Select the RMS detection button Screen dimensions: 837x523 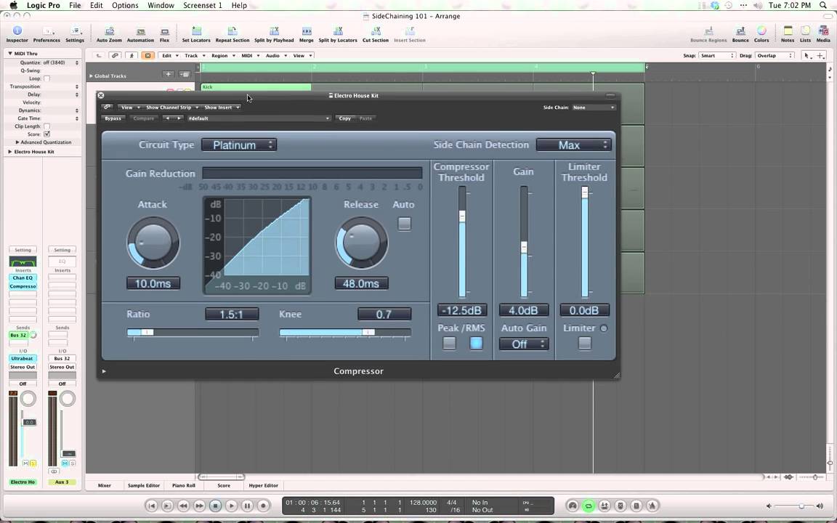[x=476, y=343]
